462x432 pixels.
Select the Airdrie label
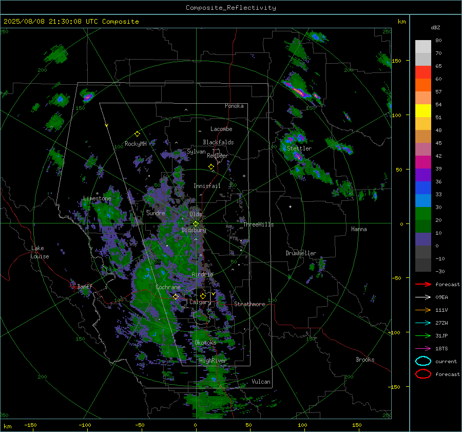(202, 274)
